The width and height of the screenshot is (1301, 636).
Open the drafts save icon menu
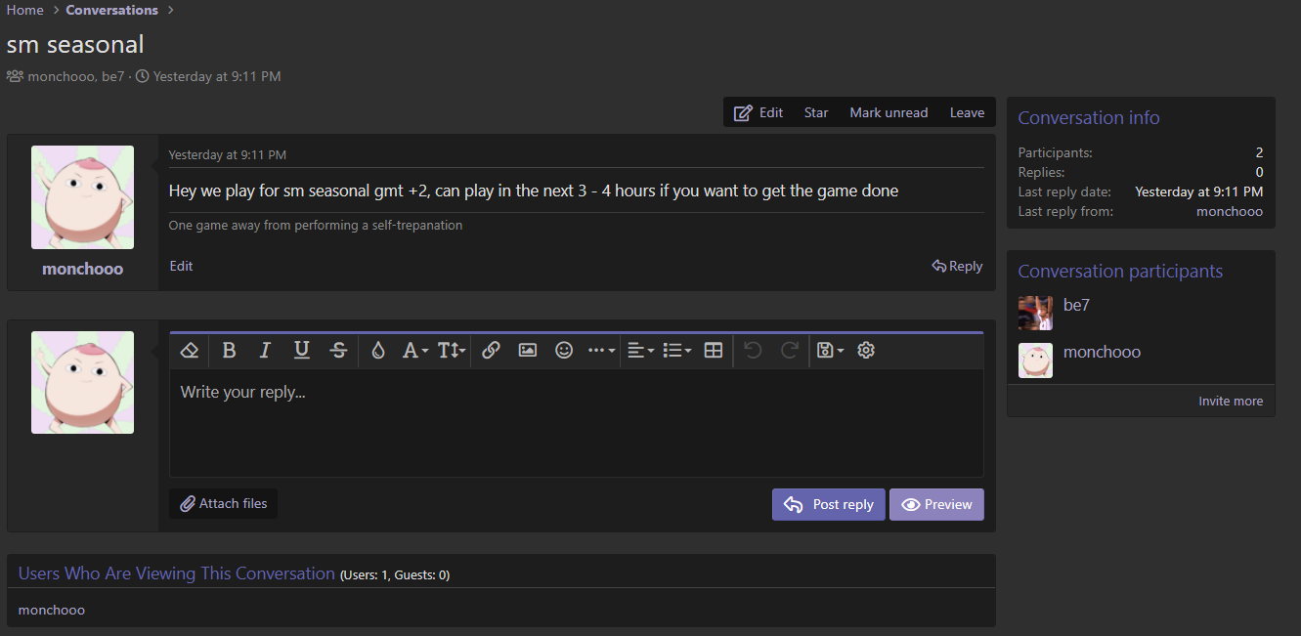click(829, 350)
